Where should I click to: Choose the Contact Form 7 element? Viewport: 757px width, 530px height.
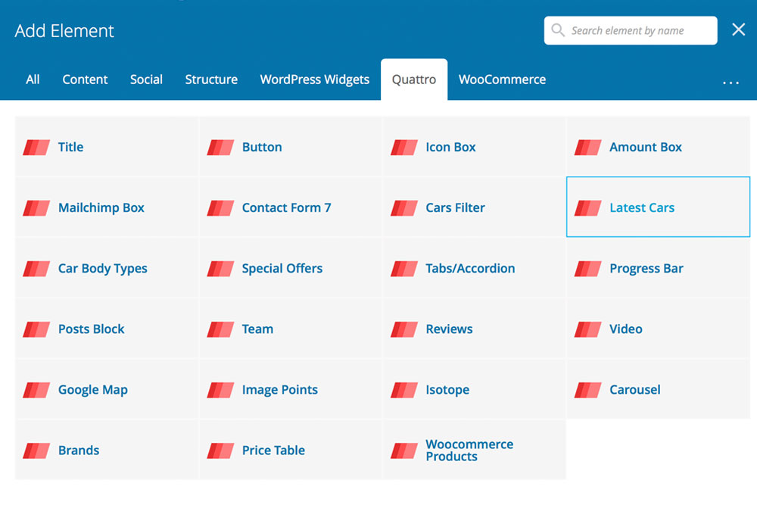[x=290, y=207]
